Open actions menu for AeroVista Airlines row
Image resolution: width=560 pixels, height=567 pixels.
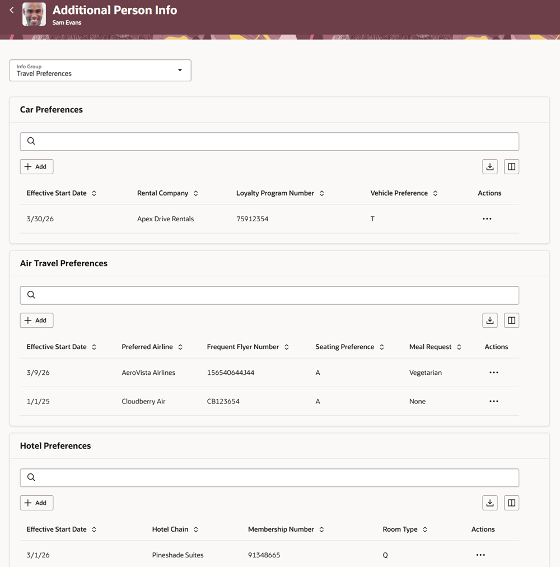pyautogui.click(x=494, y=373)
